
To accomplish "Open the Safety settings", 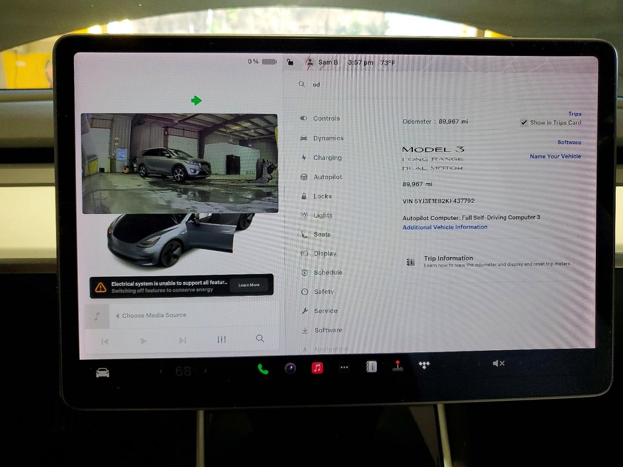I will (317, 291).
